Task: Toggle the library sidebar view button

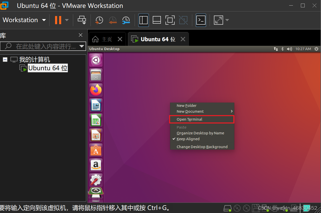Action: [144, 20]
